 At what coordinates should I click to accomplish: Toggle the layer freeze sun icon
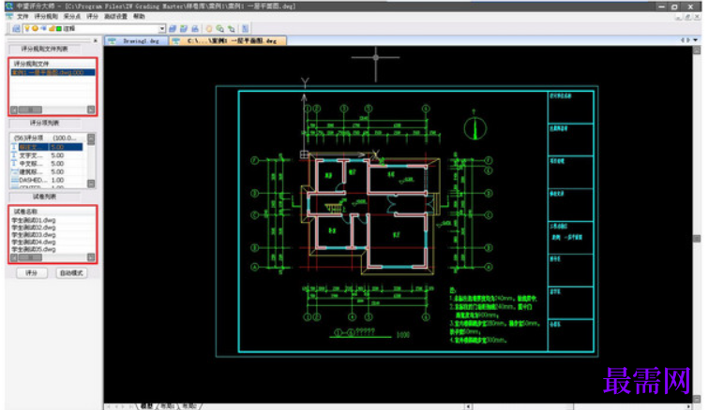click(x=35, y=28)
